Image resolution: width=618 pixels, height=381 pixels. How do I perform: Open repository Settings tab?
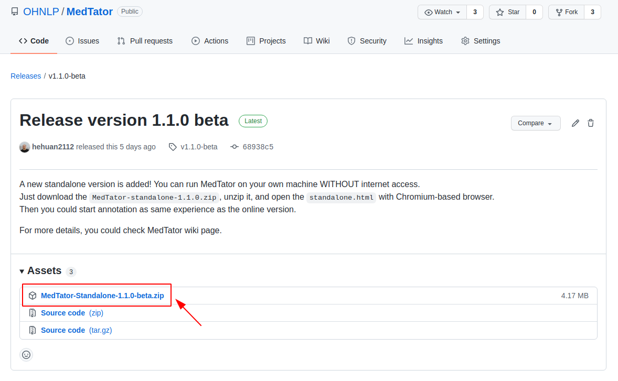tap(481, 41)
